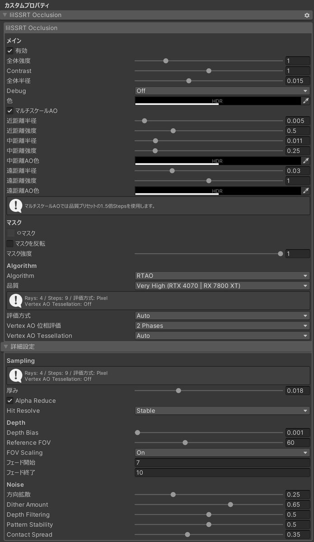Use the eyedropper for 遠距離AO色
Screen dimensions: 314x542
click(x=306, y=191)
